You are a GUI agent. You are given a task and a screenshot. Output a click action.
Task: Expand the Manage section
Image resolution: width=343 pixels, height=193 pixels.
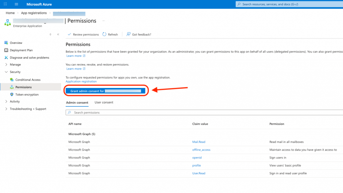tap(6, 65)
